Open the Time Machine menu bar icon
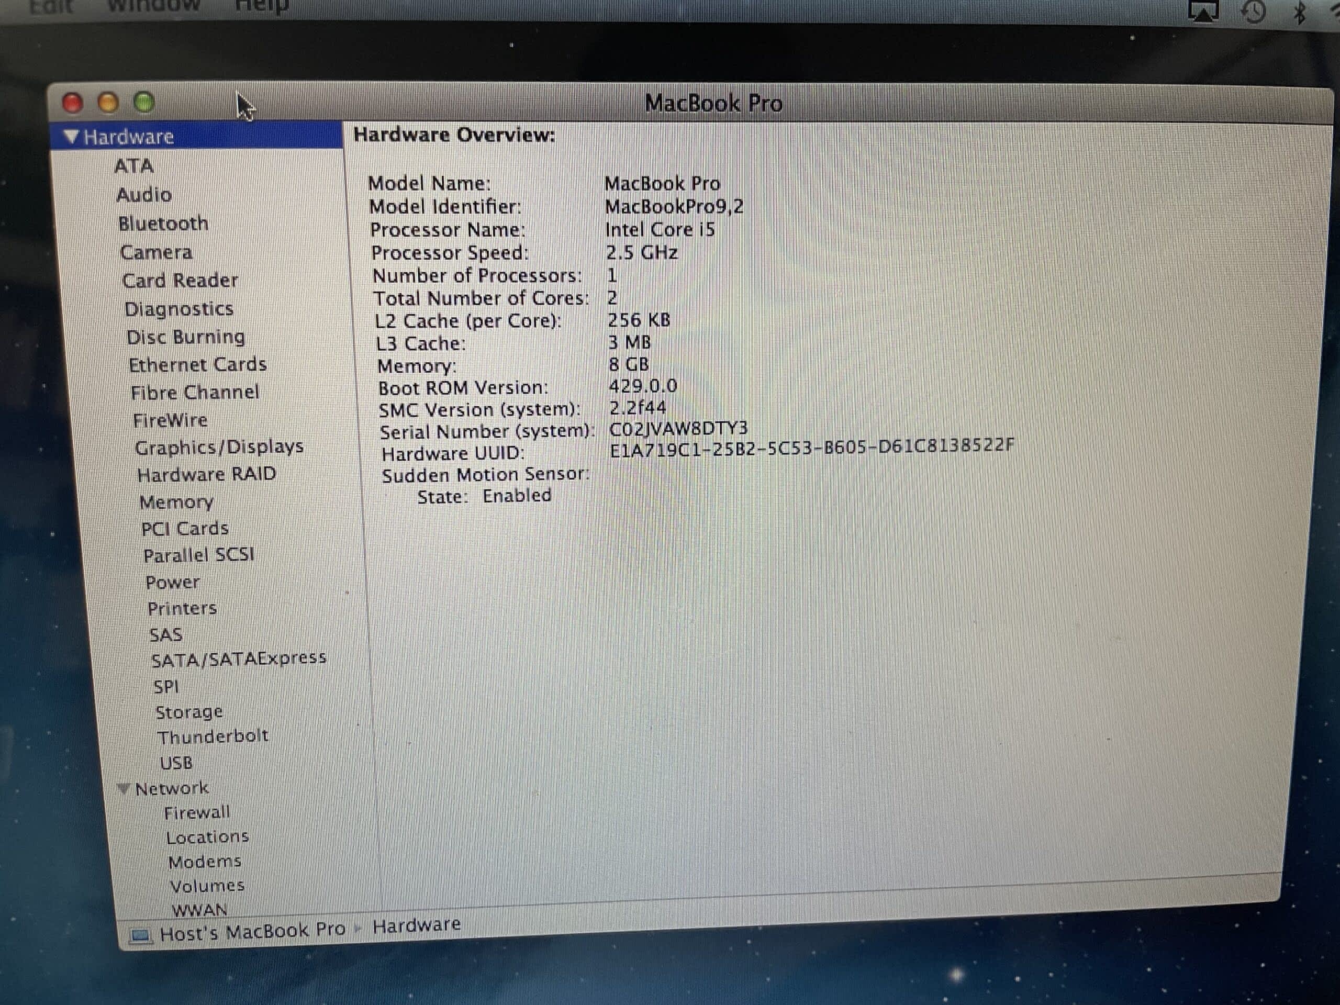The height and width of the screenshot is (1005, 1340). (1254, 11)
